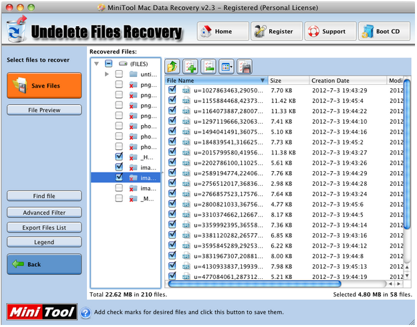Sort by the Modi... column header
The image size is (417, 327).
coord(396,81)
